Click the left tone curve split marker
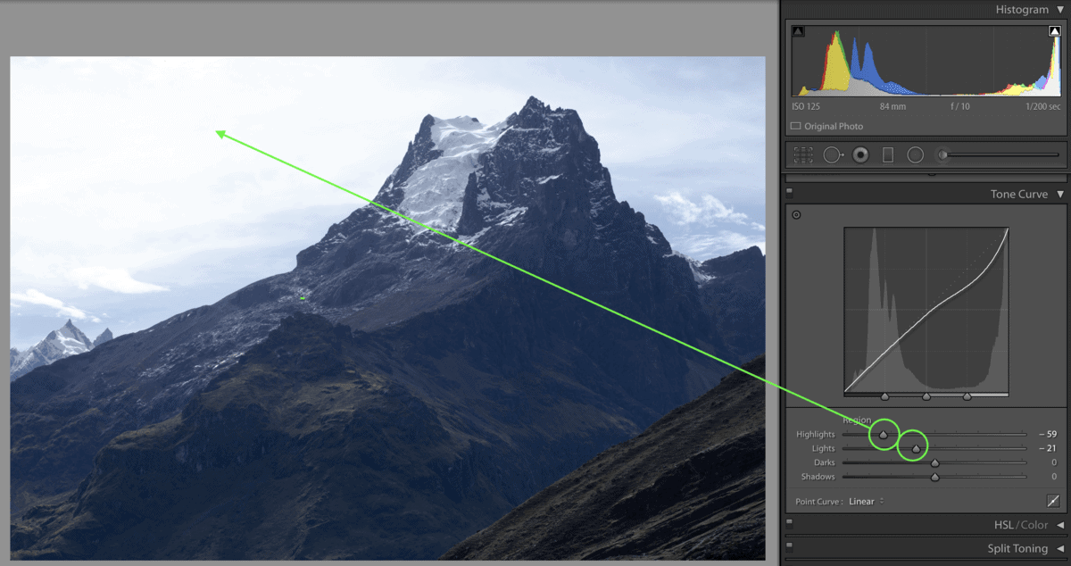This screenshot has height=566, width=1071. [884, 396]
